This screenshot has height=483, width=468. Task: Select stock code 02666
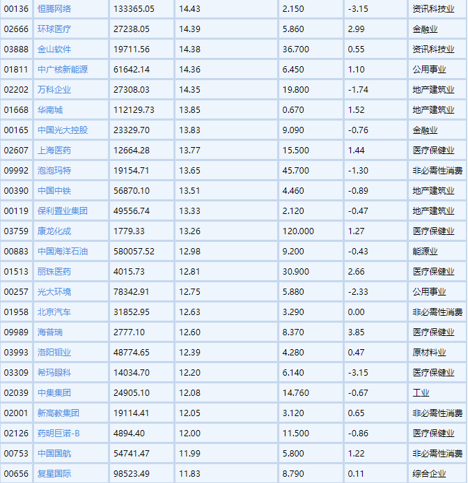click(x=16, y=29)
